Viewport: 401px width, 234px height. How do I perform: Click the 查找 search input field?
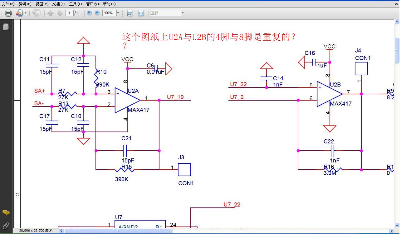coord(165,13)
